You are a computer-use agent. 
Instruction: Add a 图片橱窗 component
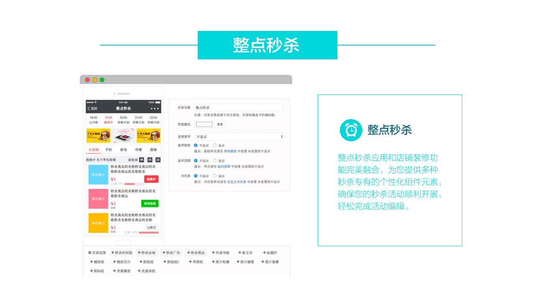click(245, 262)
